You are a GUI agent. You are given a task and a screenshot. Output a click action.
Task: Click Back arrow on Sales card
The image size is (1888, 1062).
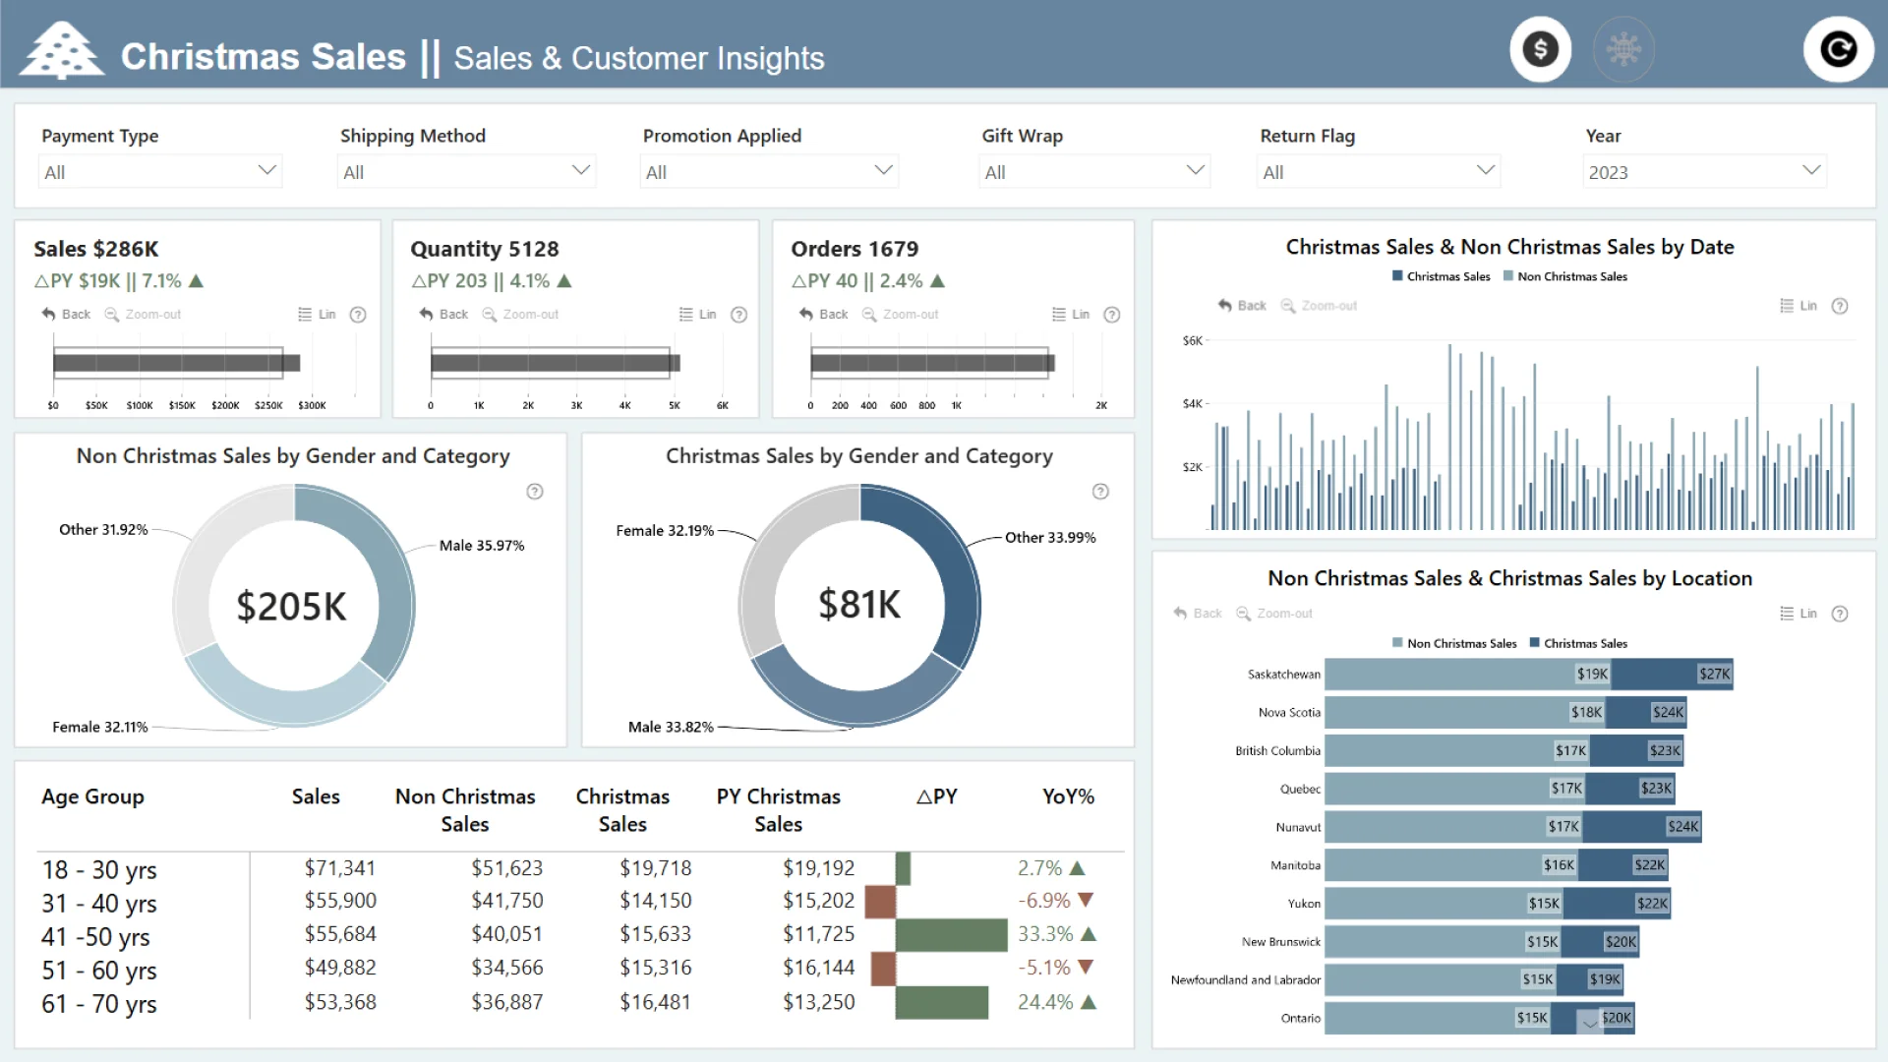click(x=66, y=315)
